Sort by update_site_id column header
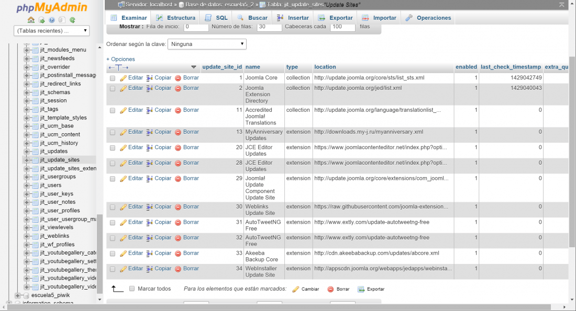The width and height of the screenshot is (576, 311). [222, 67]
